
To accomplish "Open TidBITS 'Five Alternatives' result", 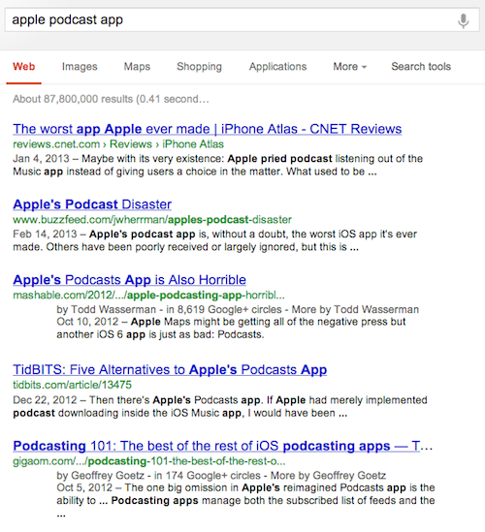I will tap(170, 369).
